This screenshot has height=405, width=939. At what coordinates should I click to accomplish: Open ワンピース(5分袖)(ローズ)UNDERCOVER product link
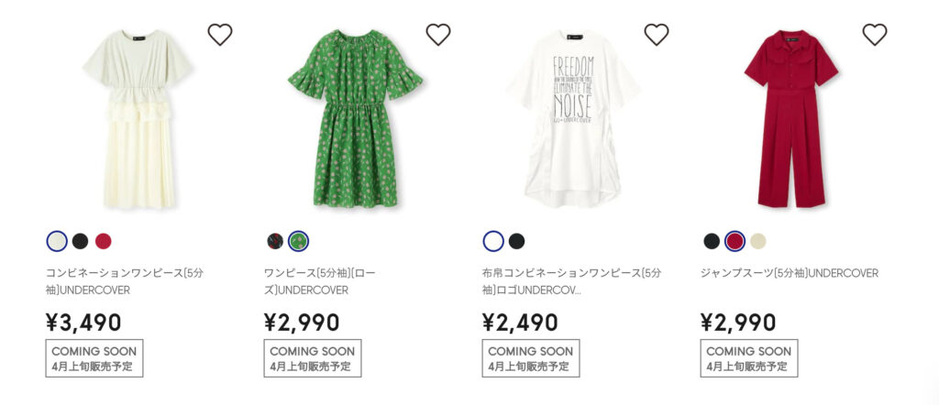(320, 282)
